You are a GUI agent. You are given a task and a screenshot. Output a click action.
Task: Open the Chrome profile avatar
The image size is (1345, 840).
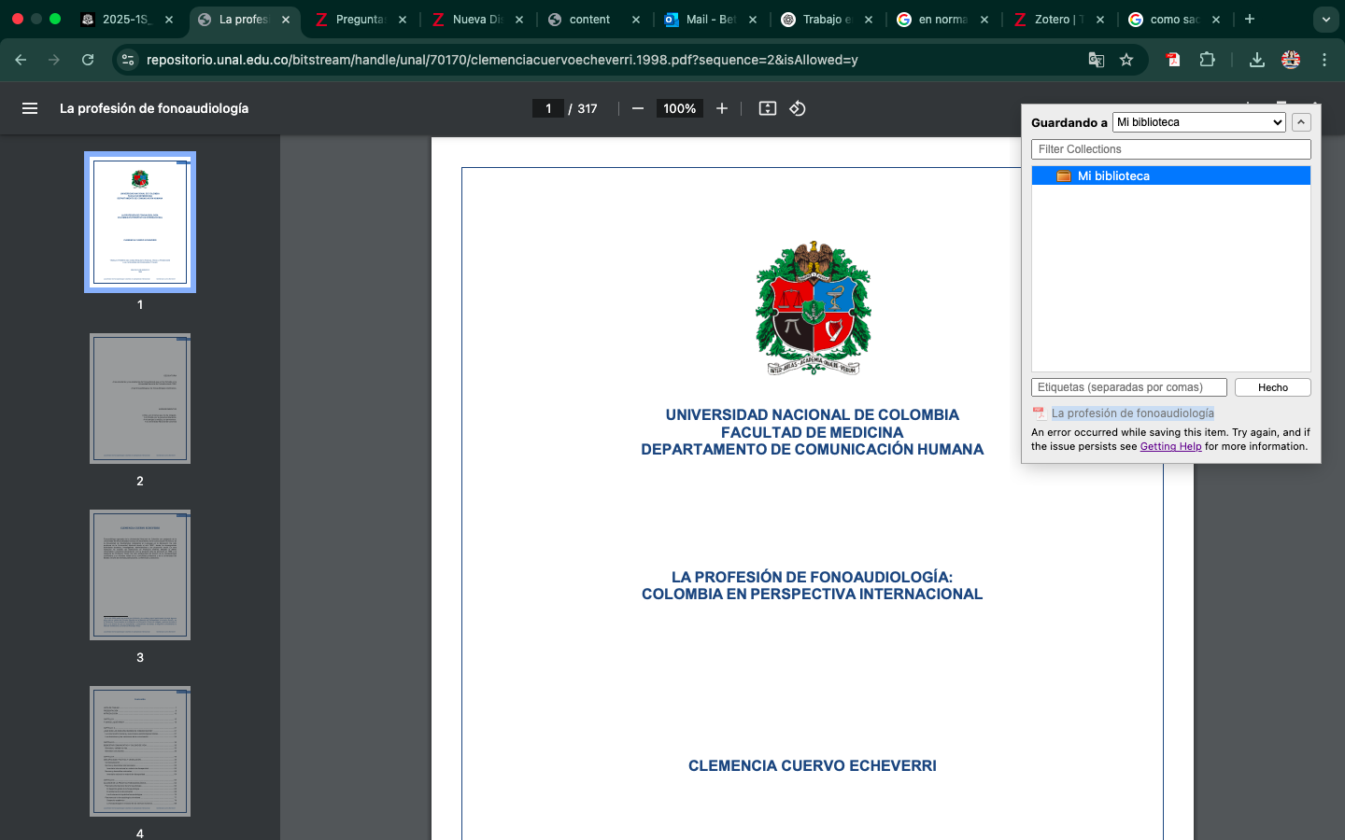[x=1291, y=60]
